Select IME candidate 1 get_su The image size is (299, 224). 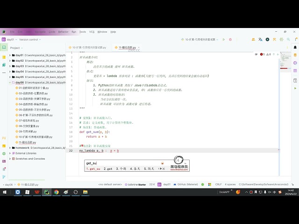(x=93, y=169)
